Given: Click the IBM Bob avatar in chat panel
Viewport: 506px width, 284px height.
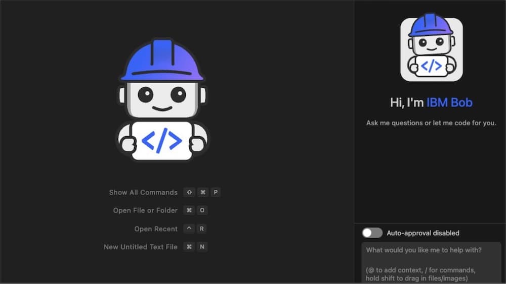Looking at the screenshot, I should coord(432,47).
